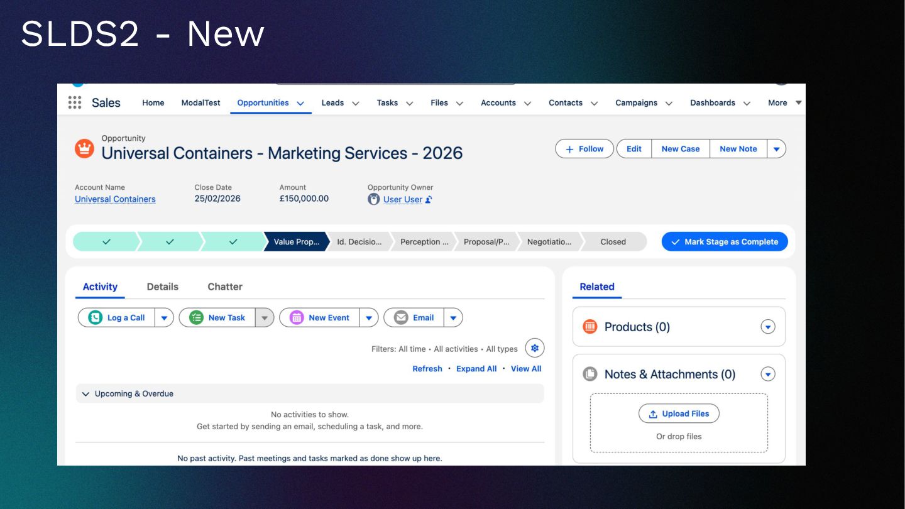Click the £150,000.00 amount value
Image resolution: width=905 pixels, height=509 pixels.
click(x=304, y=199)
